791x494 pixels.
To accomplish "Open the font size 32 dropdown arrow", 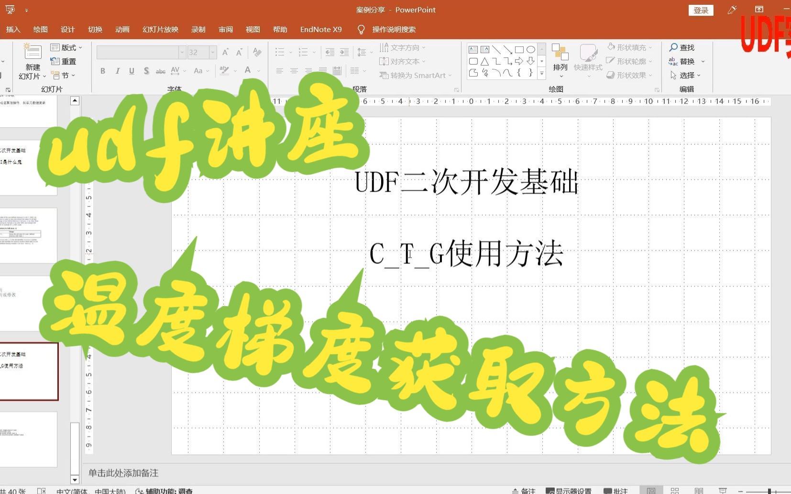I will [x=213, y=52].
